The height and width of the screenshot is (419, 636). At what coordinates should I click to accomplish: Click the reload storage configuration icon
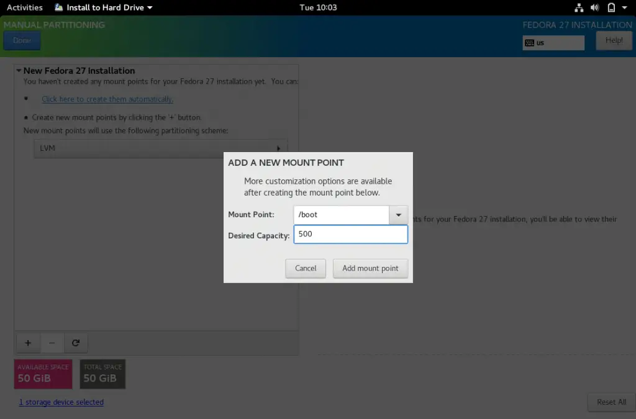tap(75, 343)
